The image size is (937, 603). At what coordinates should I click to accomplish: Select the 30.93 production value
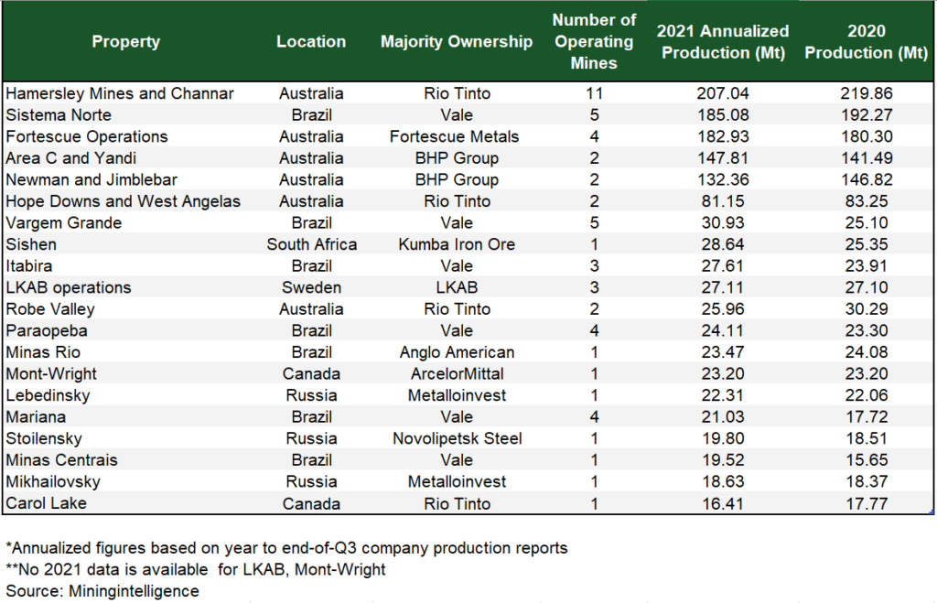[723, 223]
